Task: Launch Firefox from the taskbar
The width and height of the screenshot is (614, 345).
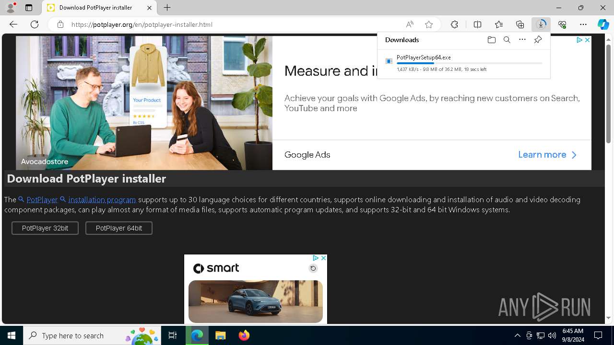Action: [x=244, y=335]
